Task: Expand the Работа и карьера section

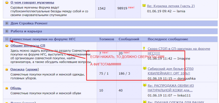Action: tap(7, 31)
